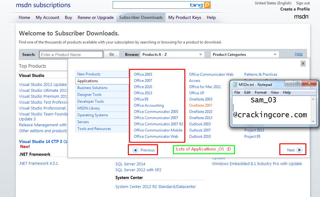Open the SQL Server 2014 link

[130, 164]
